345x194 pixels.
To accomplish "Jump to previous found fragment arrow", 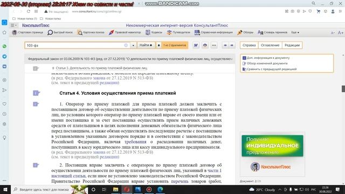I will tap(158, 45).
